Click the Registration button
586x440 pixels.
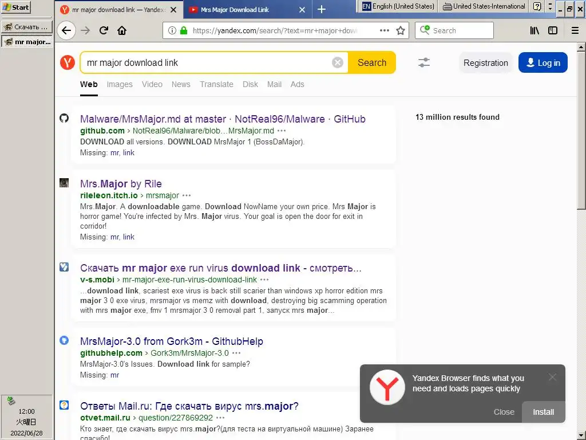pos(486,63)
